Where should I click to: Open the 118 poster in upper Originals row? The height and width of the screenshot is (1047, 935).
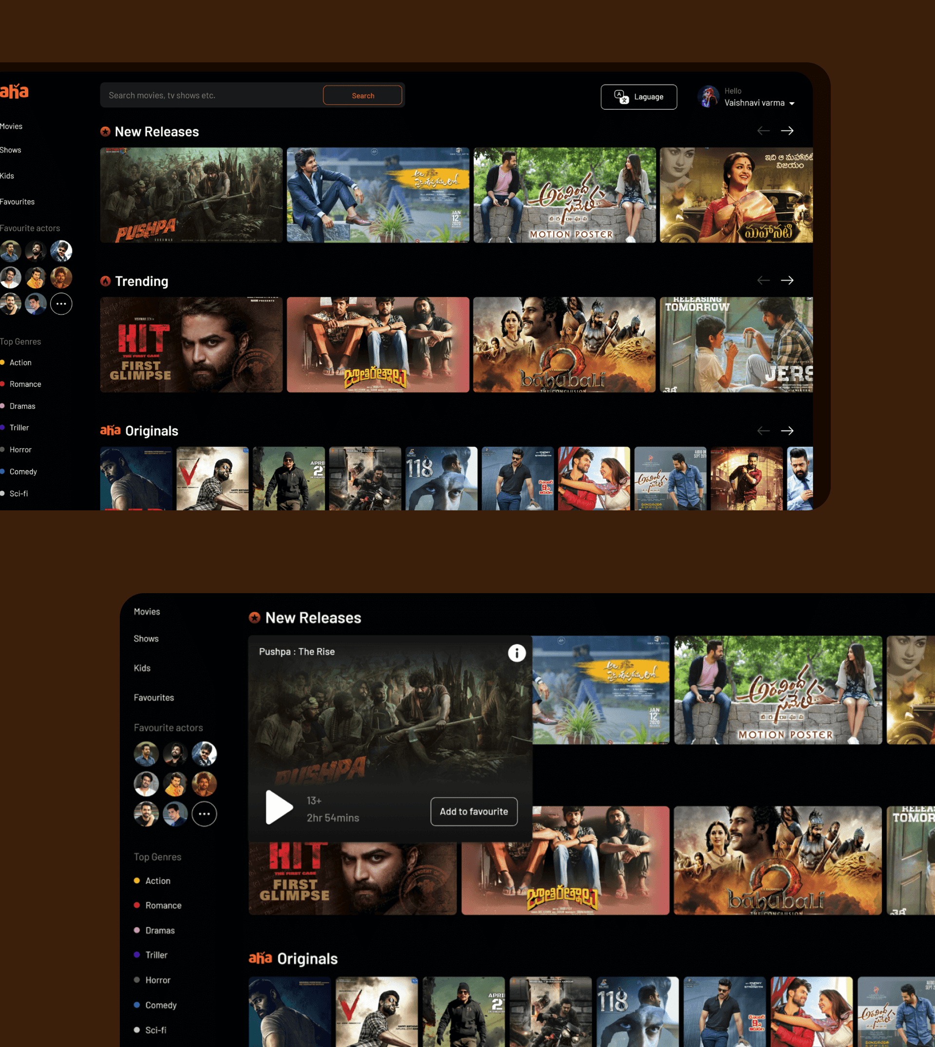pyautogui.click(x=441, y=479)
